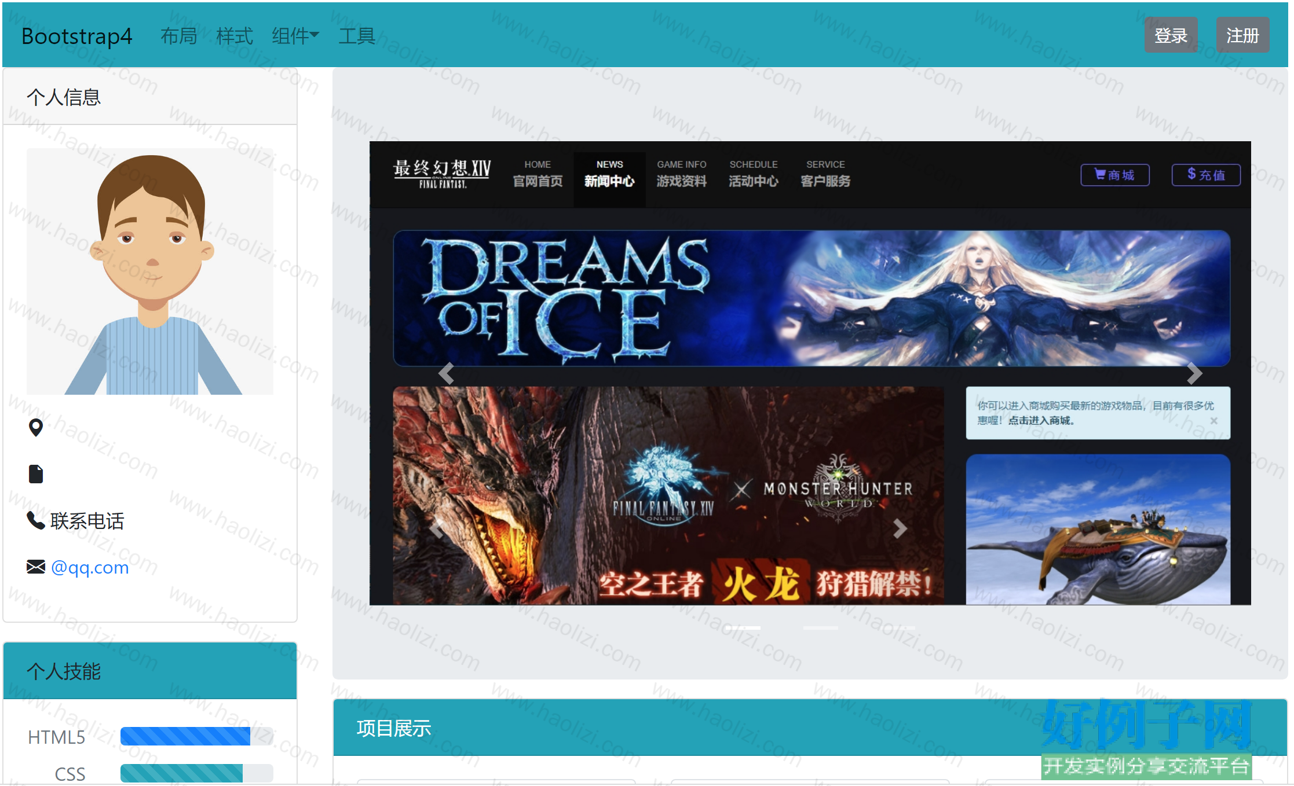
Task: Click the Bootstrap4 brand link
Action: [77, 36]
